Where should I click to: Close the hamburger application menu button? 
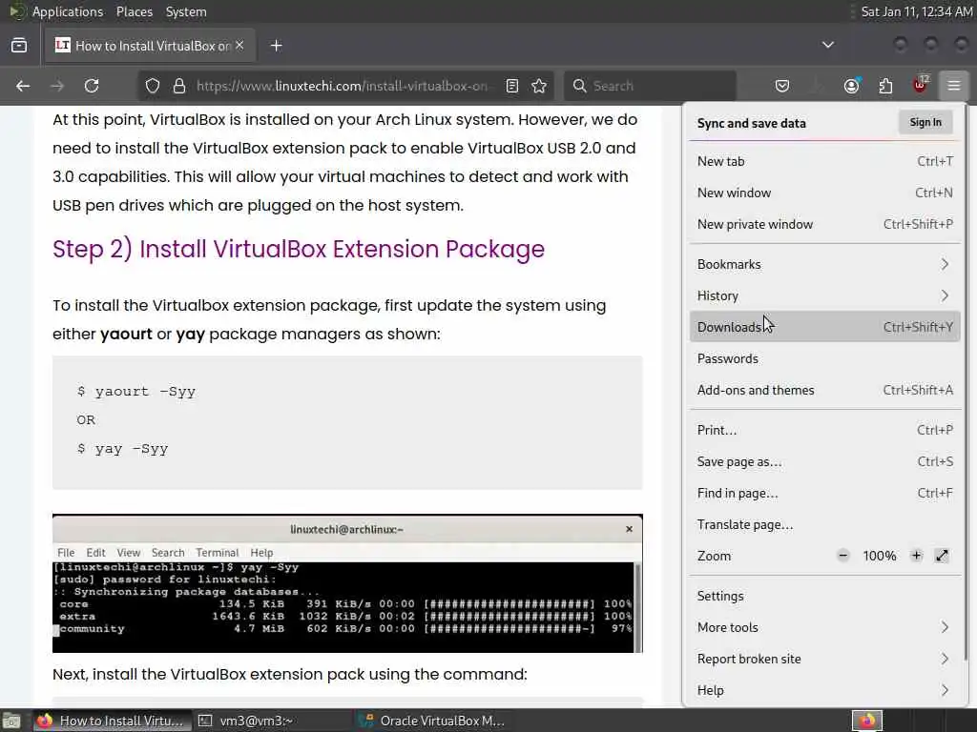click(954, 86)
